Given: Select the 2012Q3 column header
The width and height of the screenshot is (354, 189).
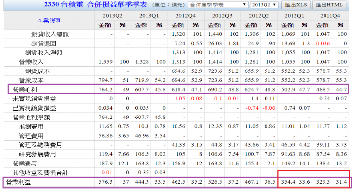Looking at the screenshot, I should [x=222, y=16].
